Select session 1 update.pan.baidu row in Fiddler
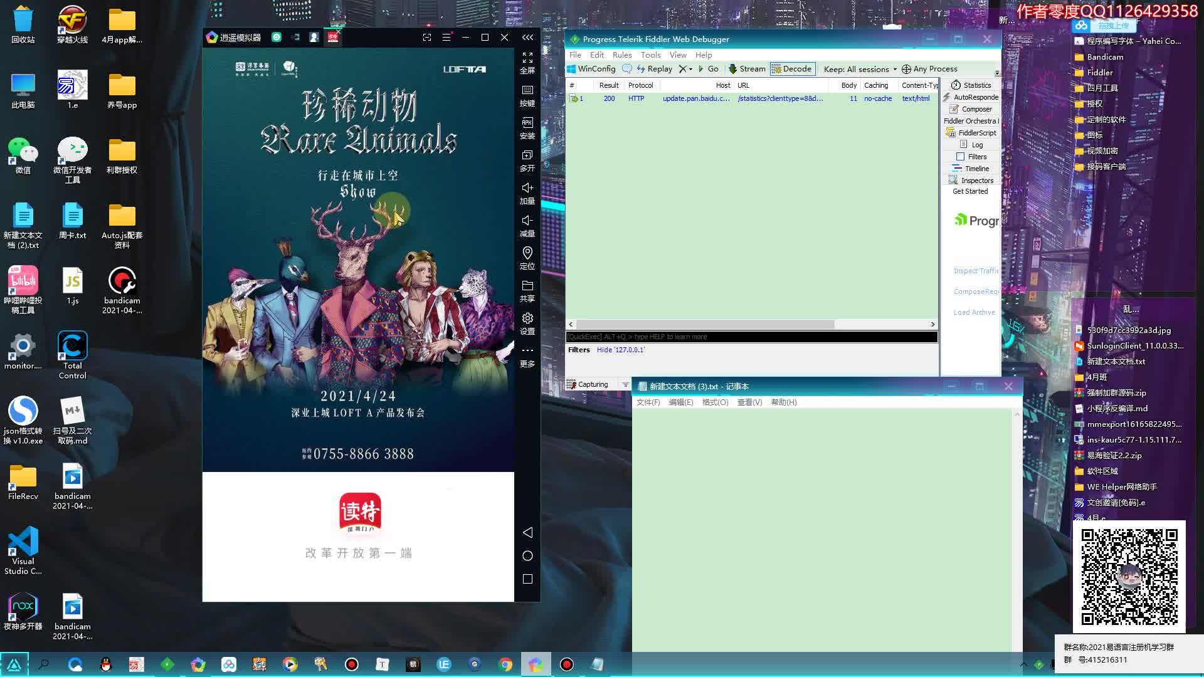1204x677 pixels. (752, 98)
